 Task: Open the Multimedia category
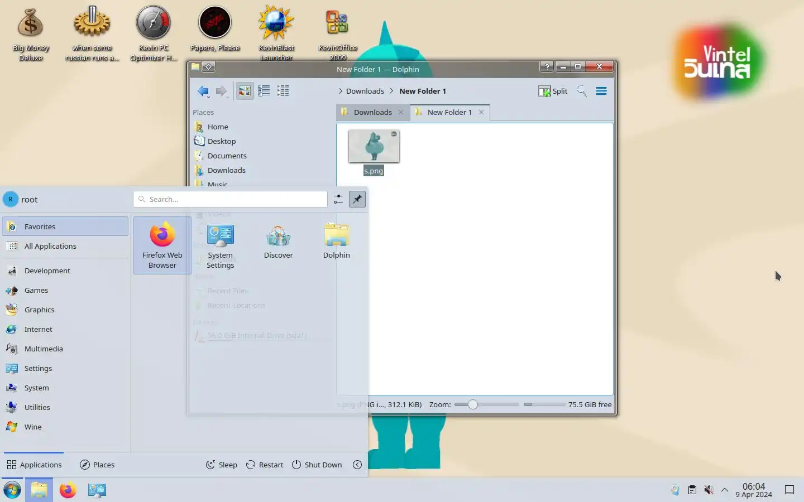(x=65, y=349)
